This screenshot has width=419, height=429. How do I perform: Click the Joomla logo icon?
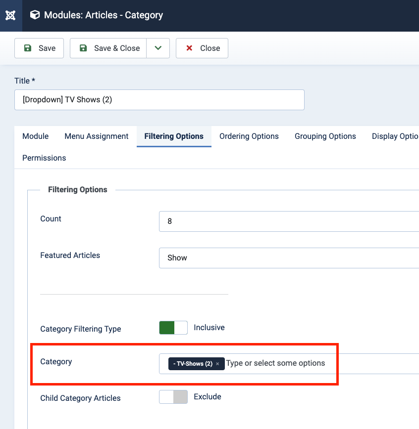[x=10, y=15]
